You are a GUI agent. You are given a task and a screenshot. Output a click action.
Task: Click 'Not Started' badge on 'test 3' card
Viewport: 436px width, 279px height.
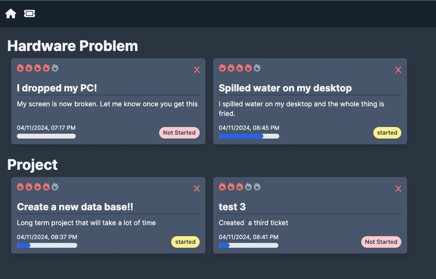381,242
